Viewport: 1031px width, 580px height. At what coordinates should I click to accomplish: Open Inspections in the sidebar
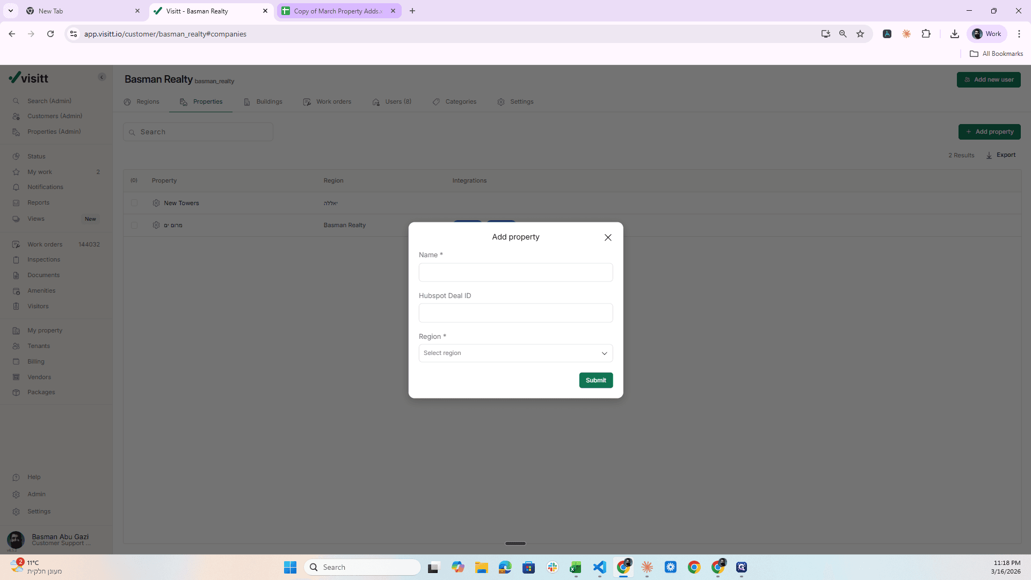[43, 259]
